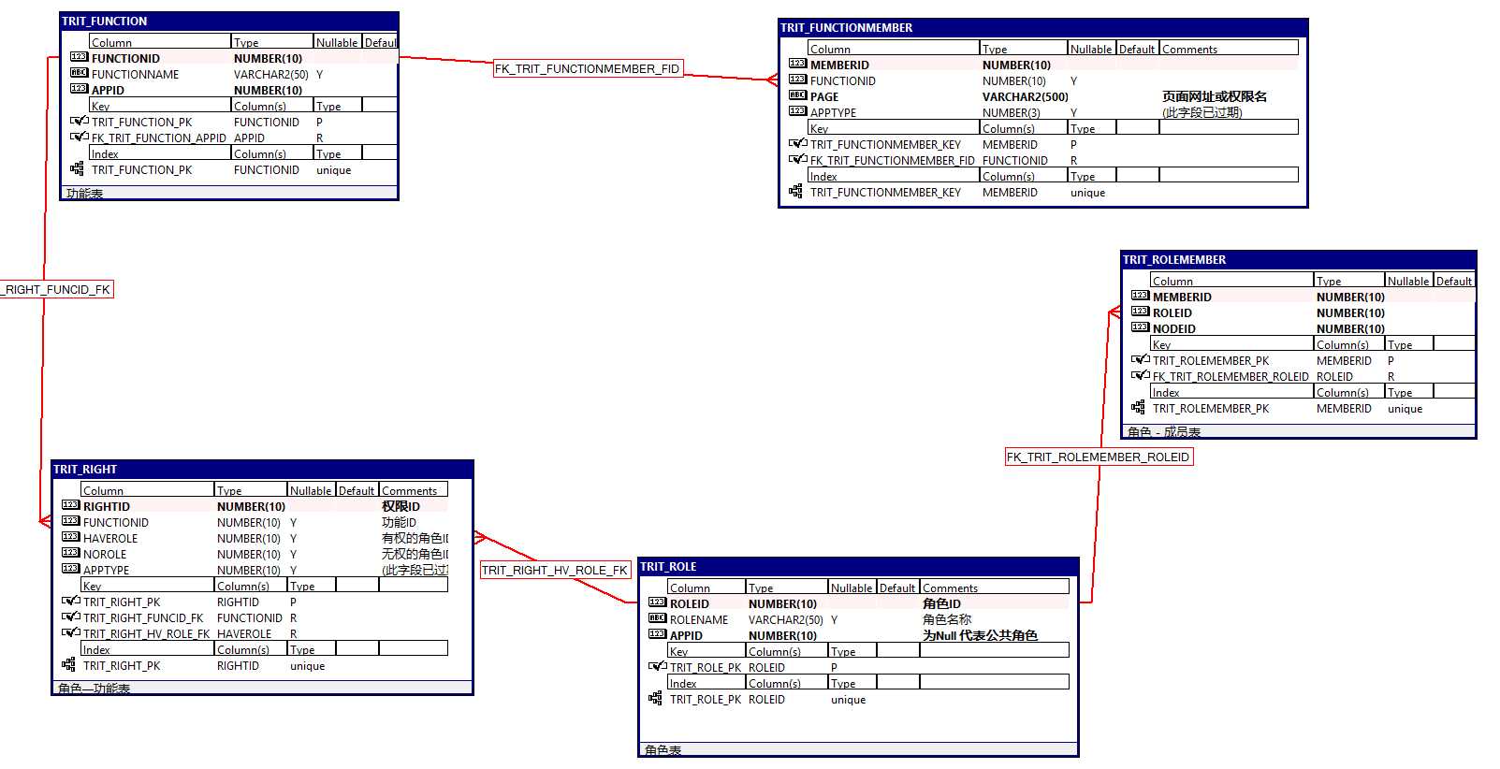Click the numeric icon beside FUNCTIONID in TRIT_FUNCTION

coord(80,57)
